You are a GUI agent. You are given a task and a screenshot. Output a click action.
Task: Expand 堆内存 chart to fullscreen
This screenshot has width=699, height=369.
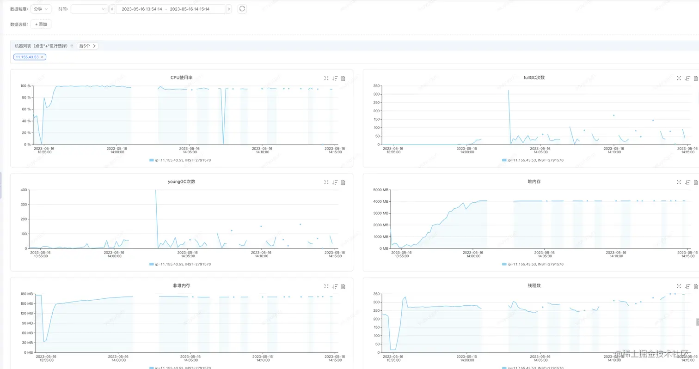(679, 182)
